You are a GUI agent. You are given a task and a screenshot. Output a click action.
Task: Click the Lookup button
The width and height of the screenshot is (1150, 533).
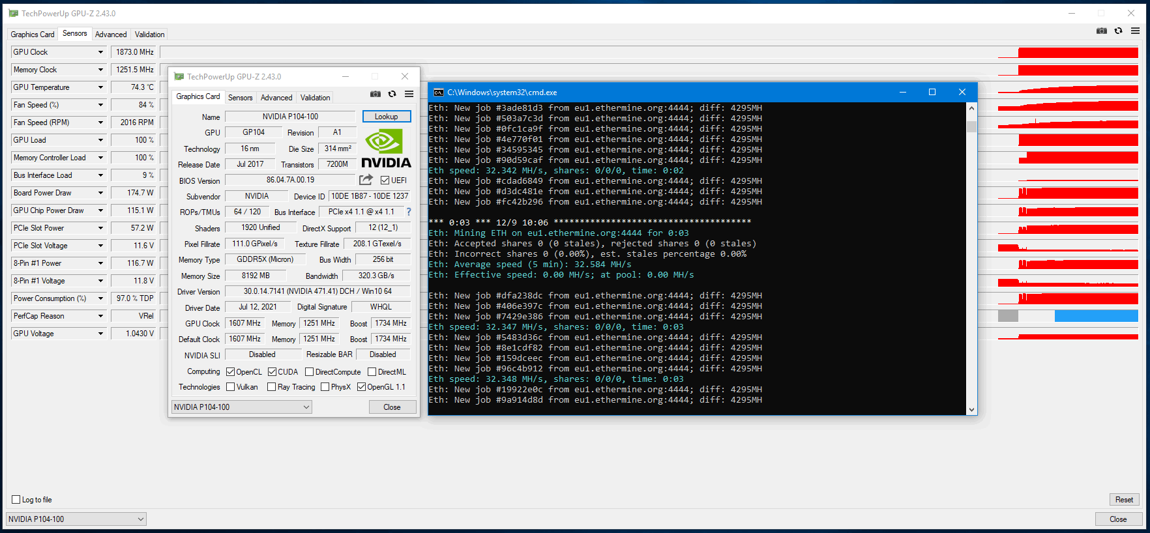387,117
